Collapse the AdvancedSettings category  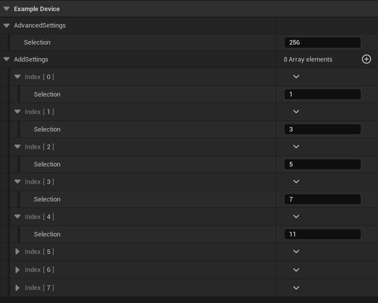[6, 26]
